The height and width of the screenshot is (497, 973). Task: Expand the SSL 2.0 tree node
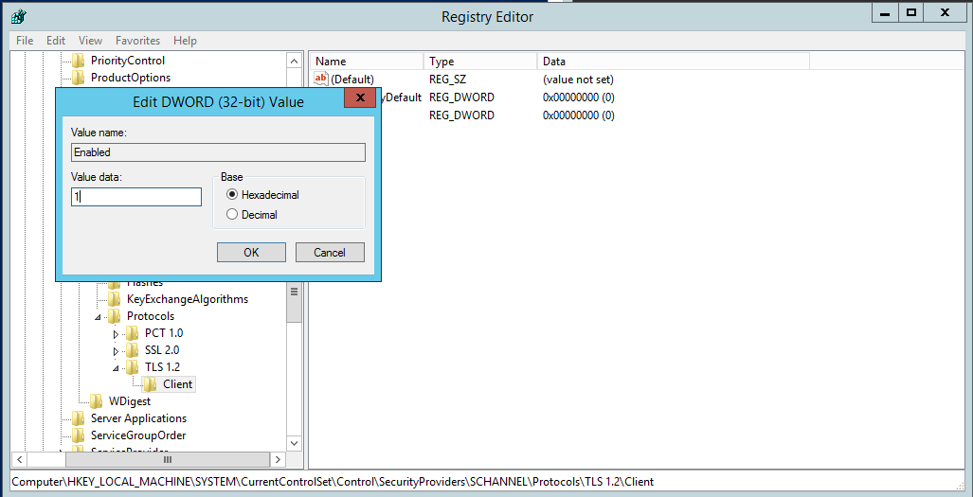point(117,350)
